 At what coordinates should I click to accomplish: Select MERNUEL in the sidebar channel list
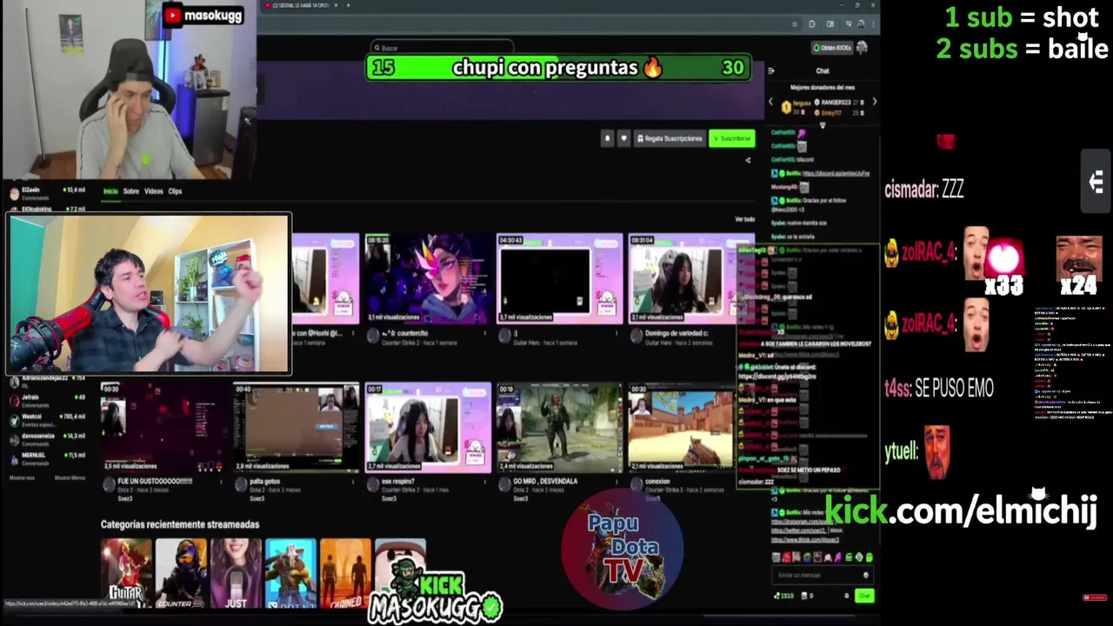click(x=46, y=458)
